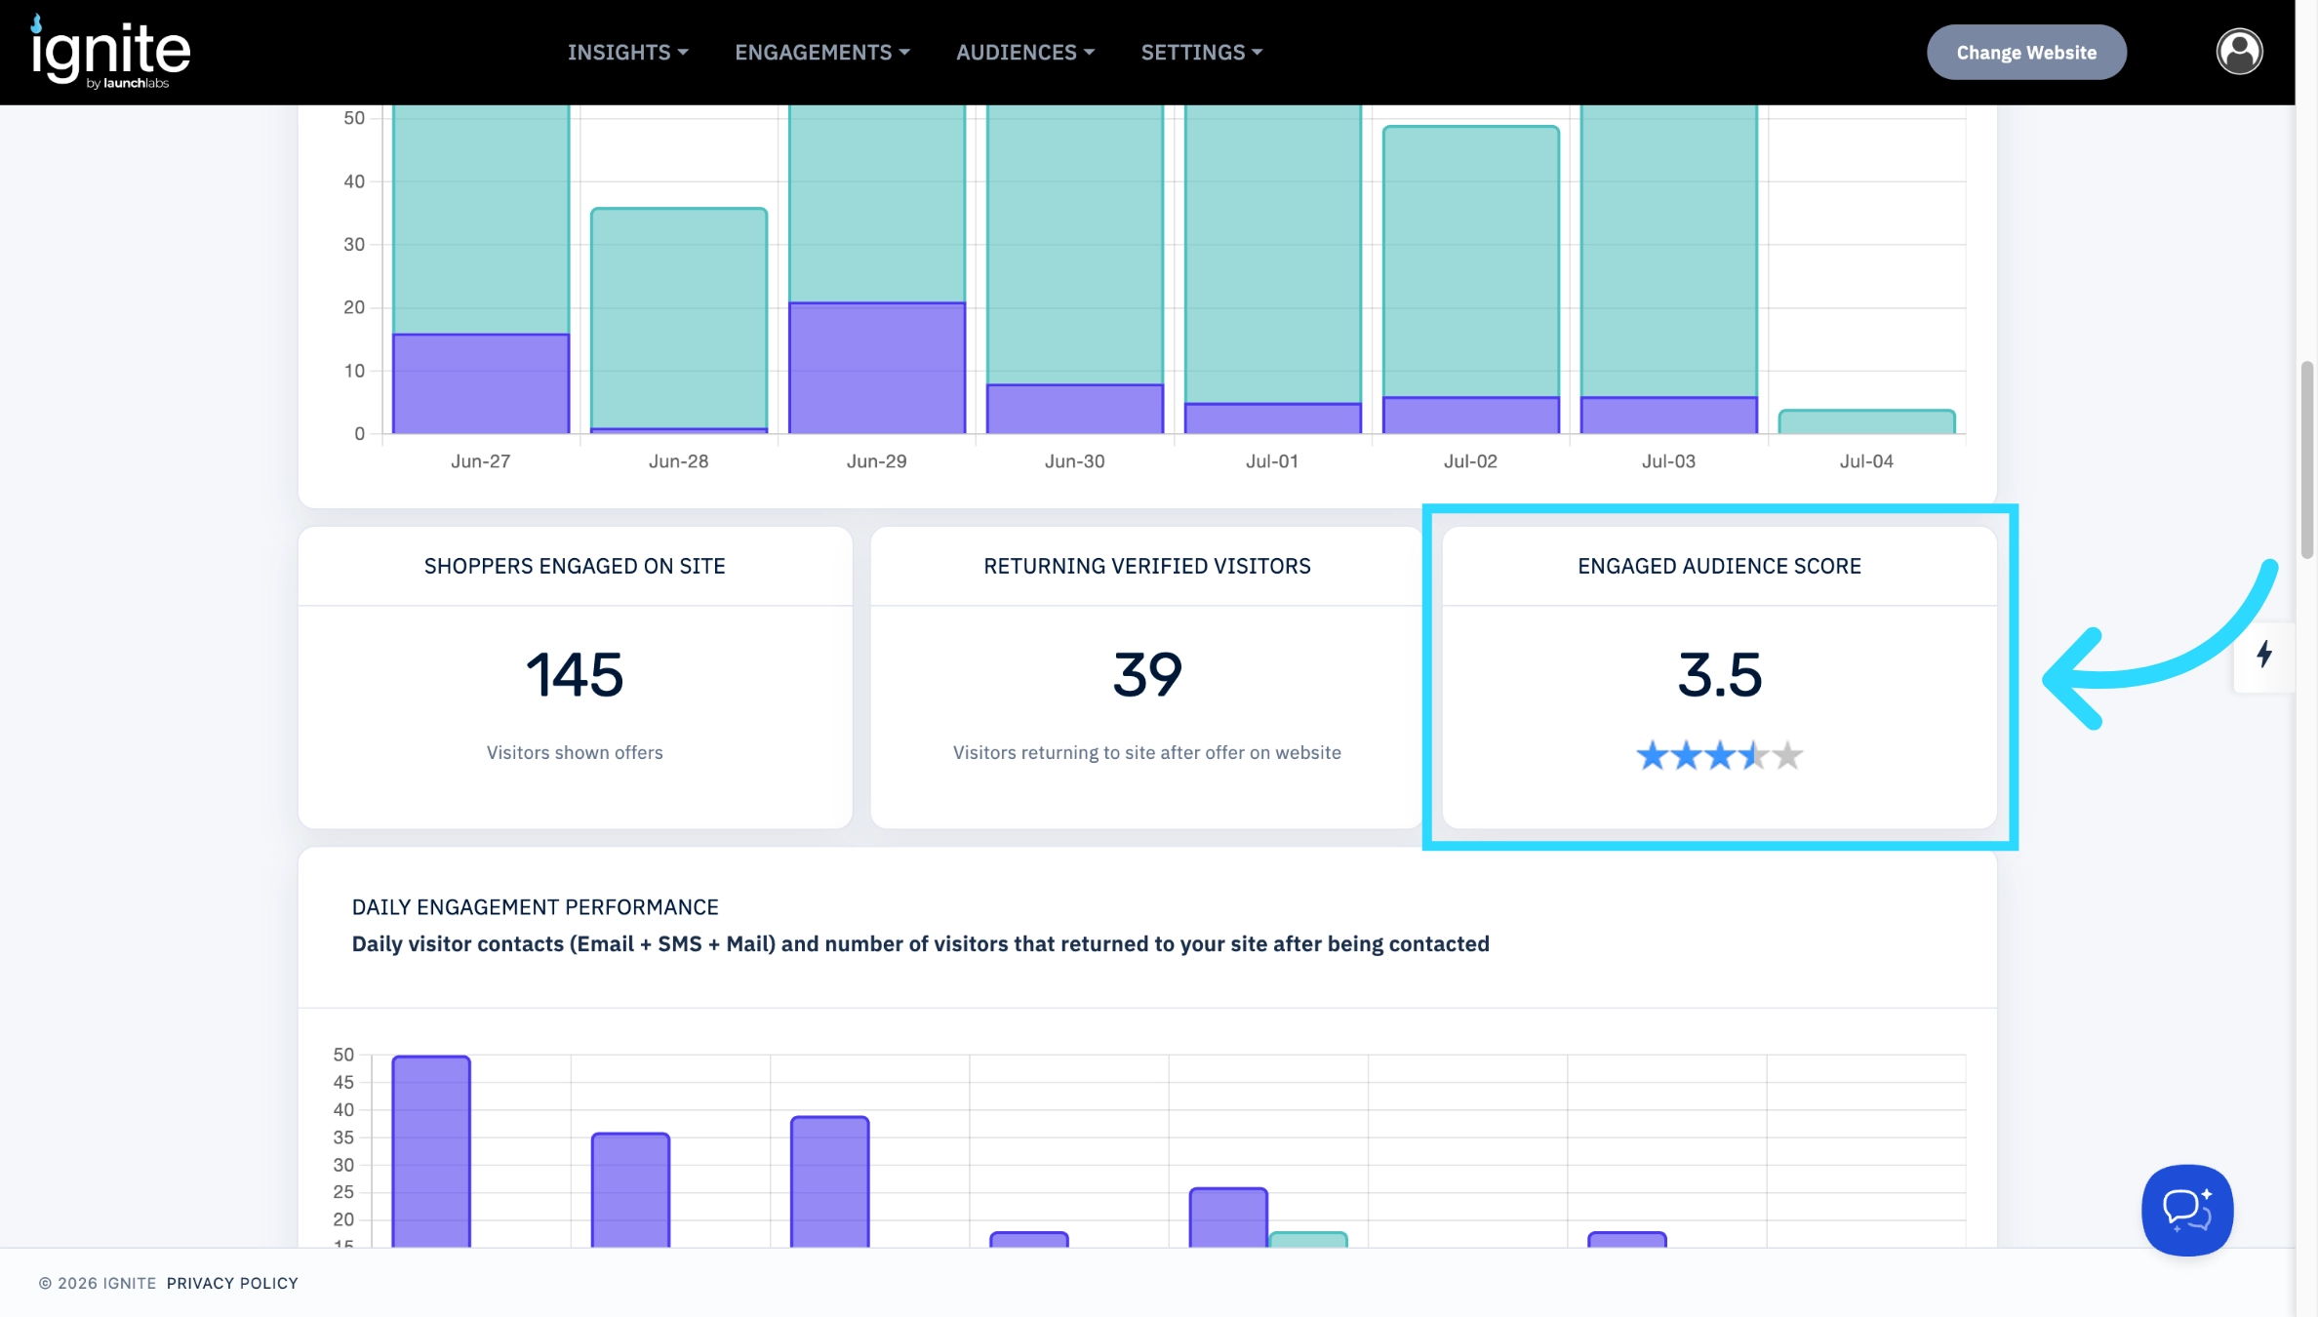
Task: Click the Jul-02 teal bar segment
Action: (x=1470, y=261)
